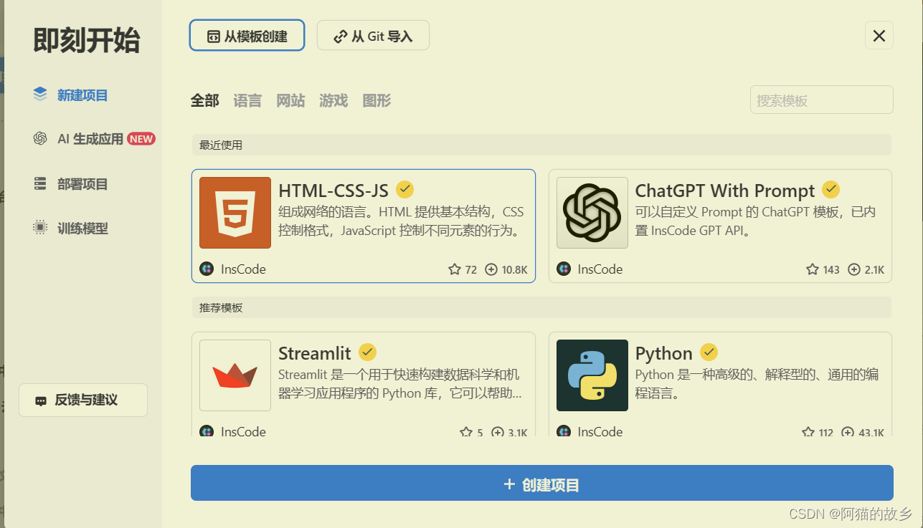The image size is (923, 528).
Task: Click the 43.1K fork count
Action: (x=871, y=433)
